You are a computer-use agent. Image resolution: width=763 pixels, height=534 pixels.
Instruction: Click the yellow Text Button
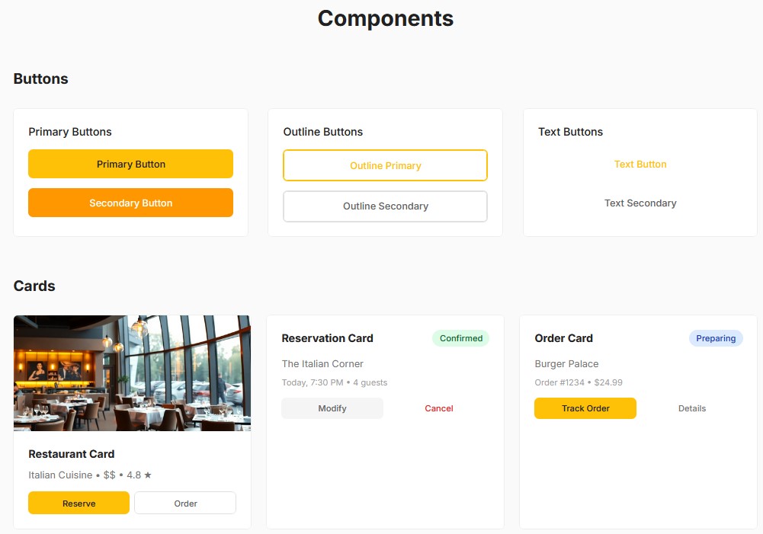point(640,164)
